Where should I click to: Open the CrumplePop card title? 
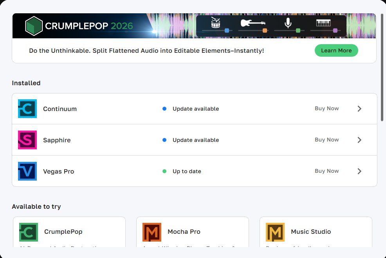click(x=63, y=232)
